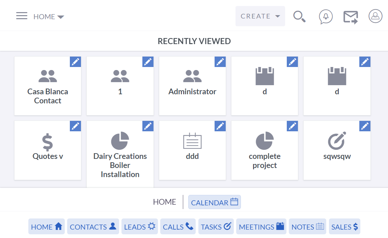Click the edit pencil on sqwsqw card

coord(365,126)
